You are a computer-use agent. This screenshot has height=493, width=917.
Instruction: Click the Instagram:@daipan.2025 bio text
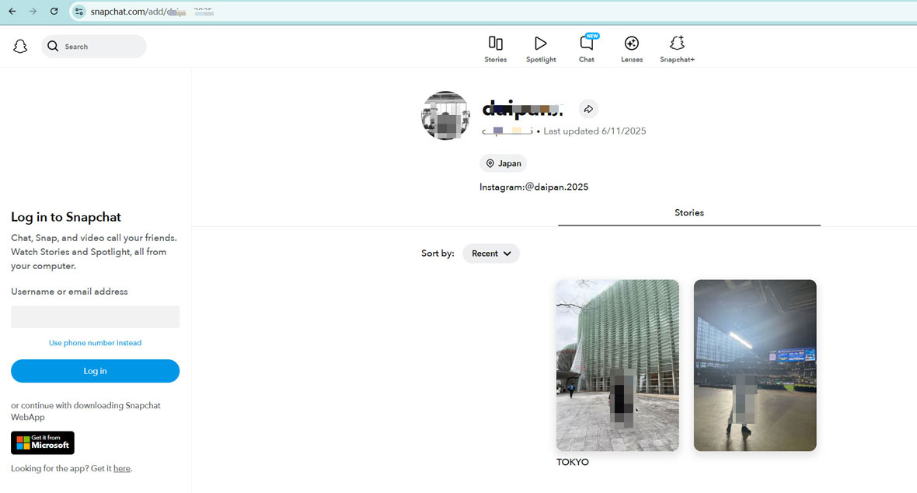pos(534,187)
